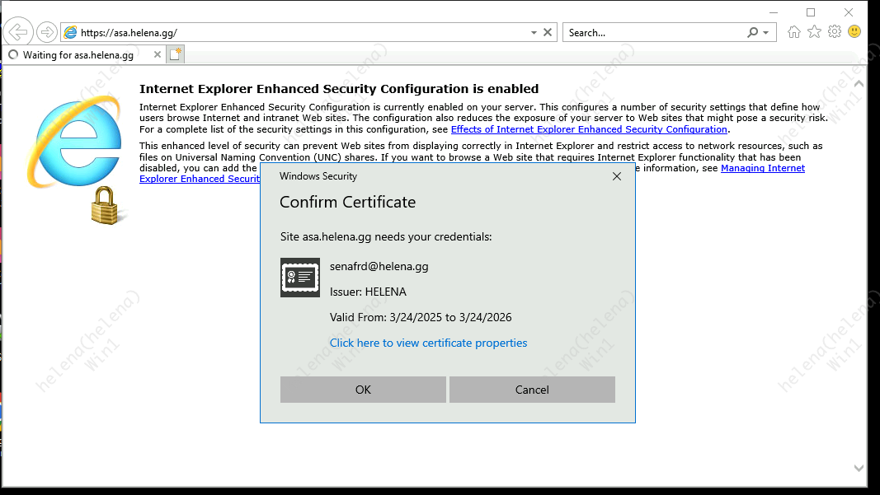Stop loading the page with the X icon
Image resolution: width=880 pixels, height=495 pixels.
point(548,33)
